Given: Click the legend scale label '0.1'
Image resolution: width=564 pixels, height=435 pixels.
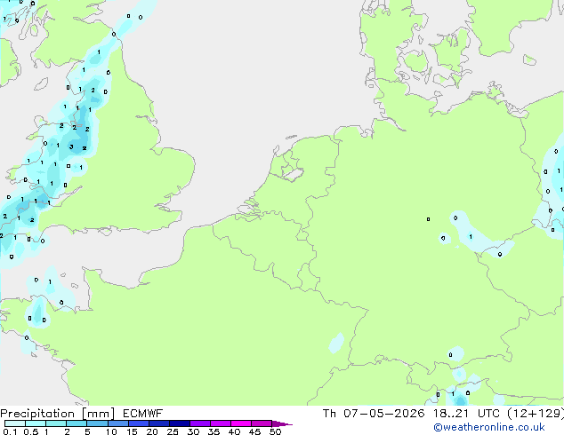Looking at the screenshot, I should [10, 431].
